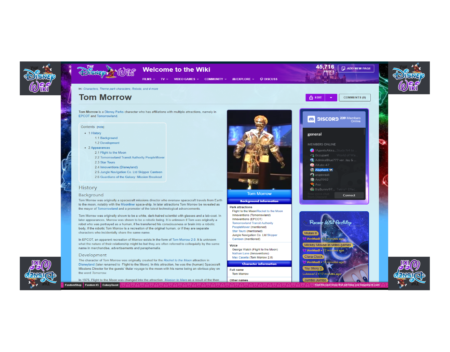The width and height of the screenshot is (450, 352).
Task: Go to contents entry 1 History
Action: coord(95,133)
